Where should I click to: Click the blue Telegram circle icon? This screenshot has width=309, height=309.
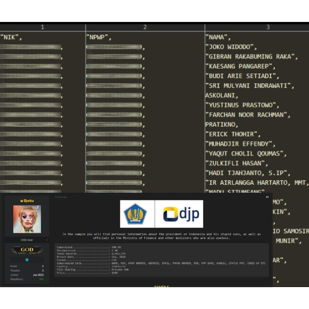point(27,260)
